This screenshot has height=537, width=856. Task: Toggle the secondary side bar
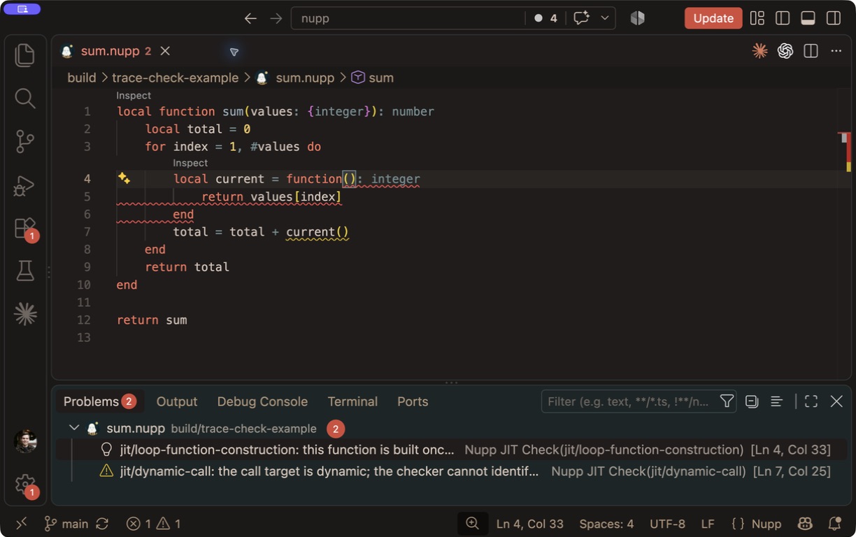833,18
